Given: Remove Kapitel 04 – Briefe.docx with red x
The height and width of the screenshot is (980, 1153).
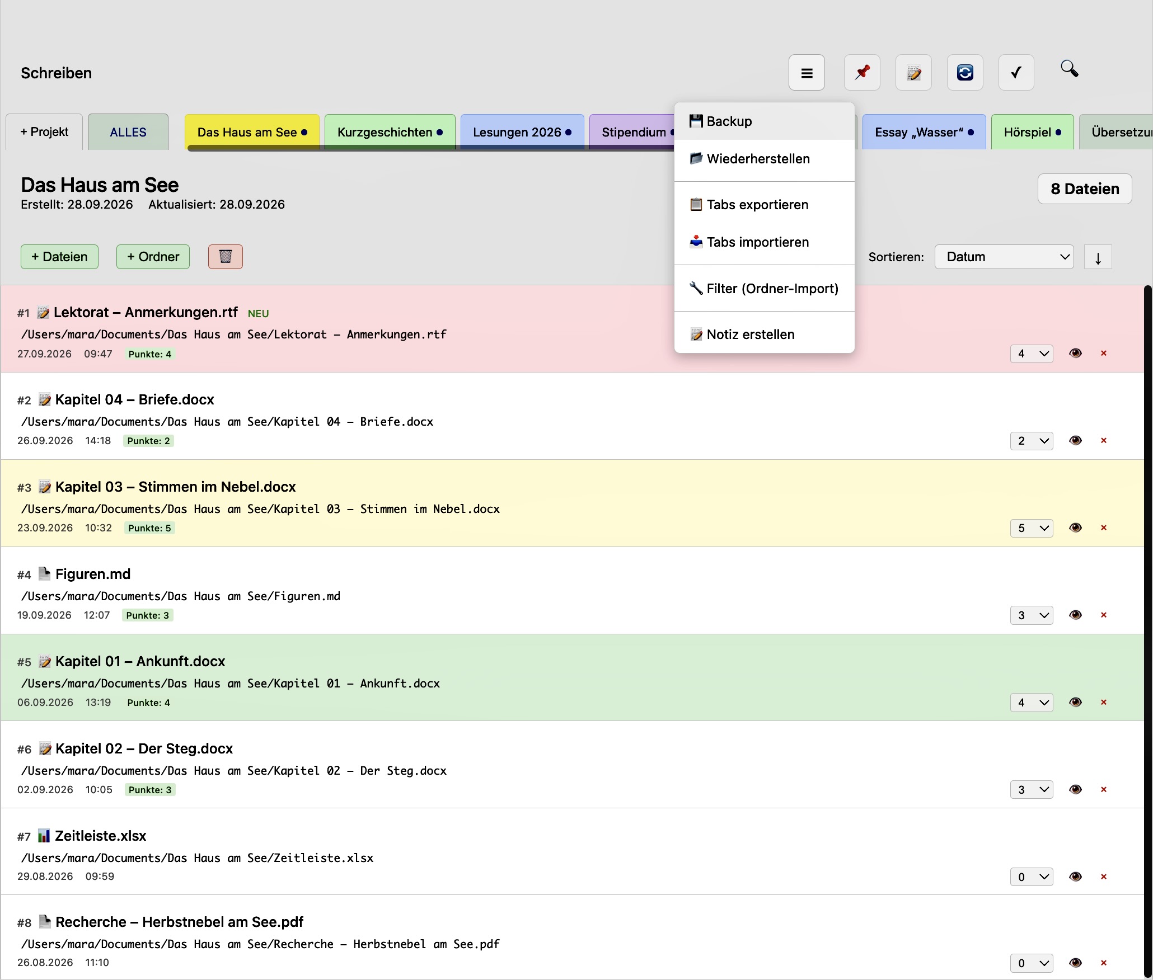Looking at the screenshot, I should 1104,440.
